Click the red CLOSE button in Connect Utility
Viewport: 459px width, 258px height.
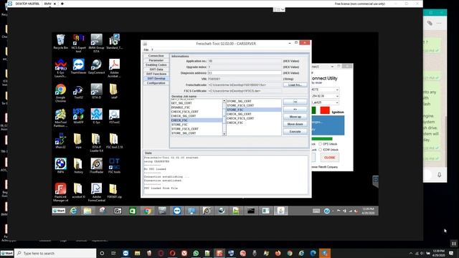(x=330, y=158)
